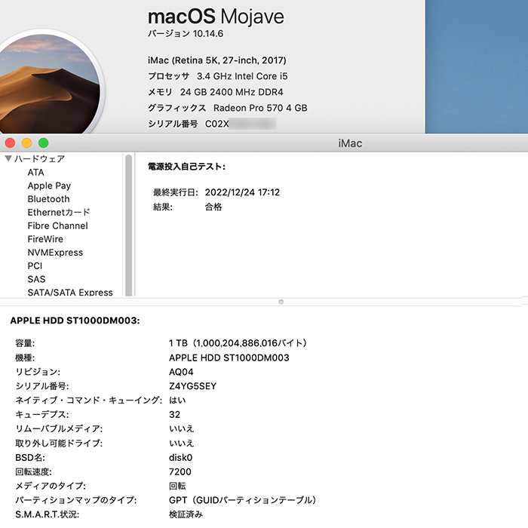Viewport: 528px width, 528px height.
Task: Click the Radeon Pro 570 4 GB value
Action: coord(260,108)
